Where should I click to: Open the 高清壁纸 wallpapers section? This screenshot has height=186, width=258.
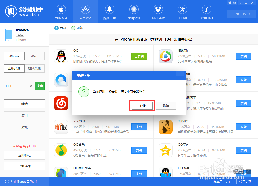click(x=134, y=12)
